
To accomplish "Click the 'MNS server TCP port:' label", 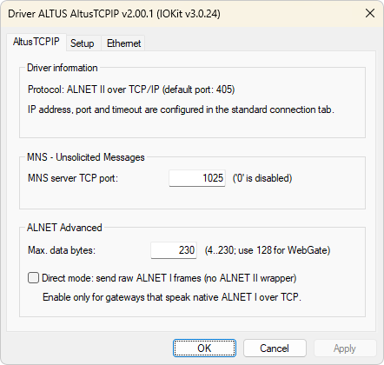I will [73, 178].
